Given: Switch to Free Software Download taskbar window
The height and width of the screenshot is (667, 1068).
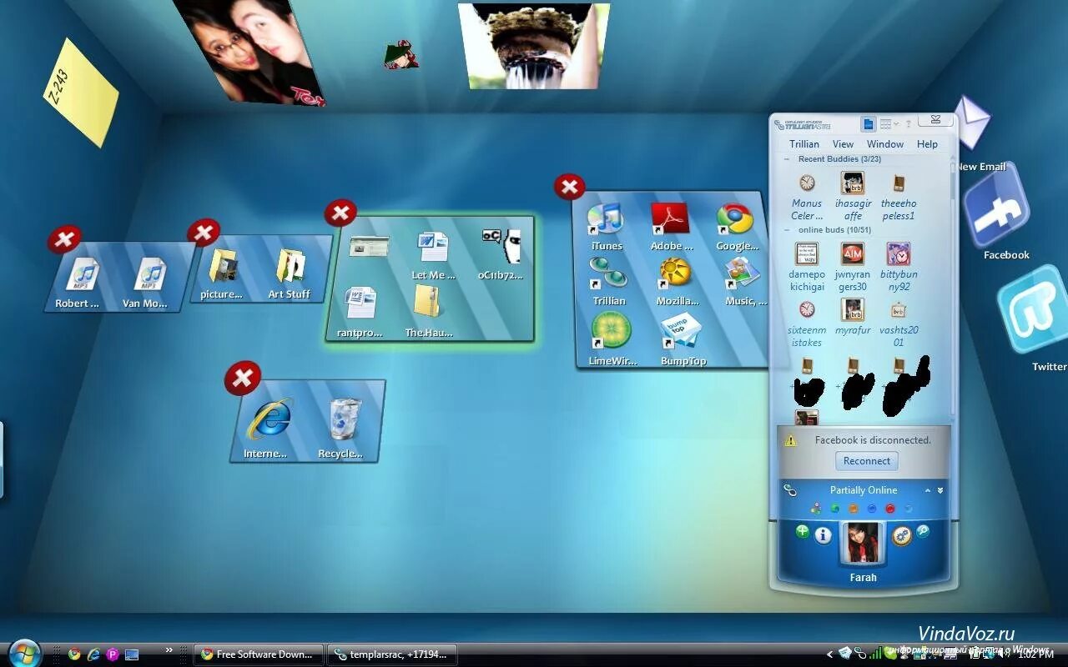Looking at the screenshot, I should pyautogui.click(x=259, y=654).
